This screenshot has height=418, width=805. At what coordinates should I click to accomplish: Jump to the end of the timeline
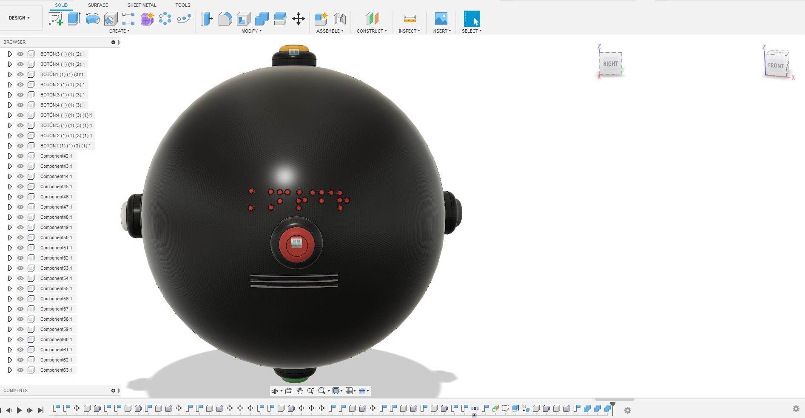[x=41, y=410]
